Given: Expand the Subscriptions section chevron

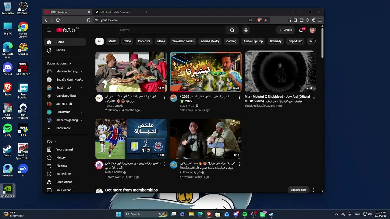Looking at the screenshot, I should coord(70,64).
